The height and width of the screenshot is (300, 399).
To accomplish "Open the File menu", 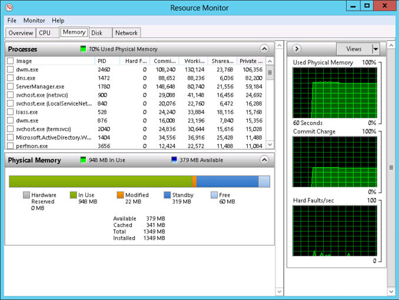I will pos(12,21).
